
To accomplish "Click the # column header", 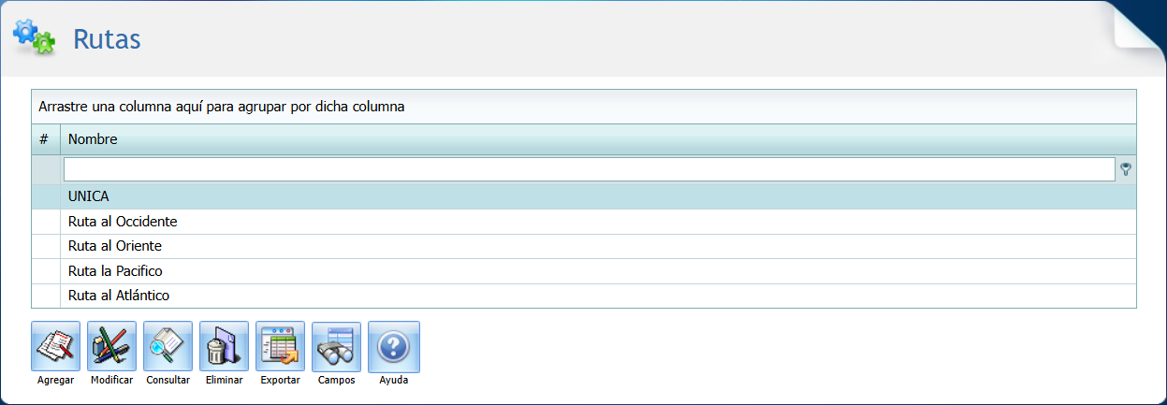I will (x=44, y=139).
